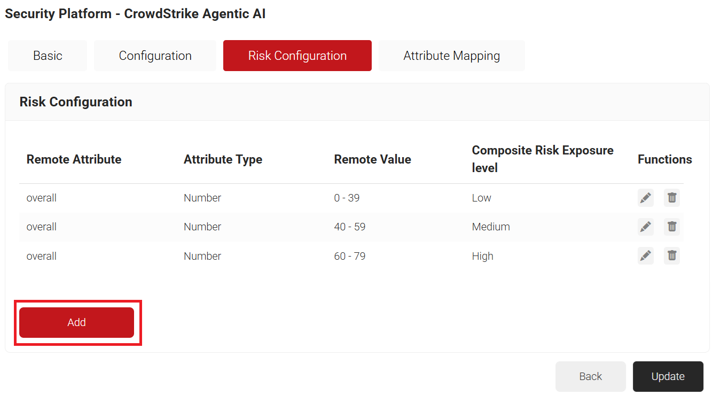Image resolution: width=713 pixels, height=395 pixels.
Task: Click the Back button
Action: pos(591,376)
